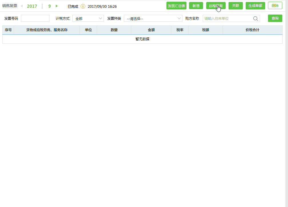Advance to next month via right arrow
This screenshot has width=288, height=207.
point(56,6)
